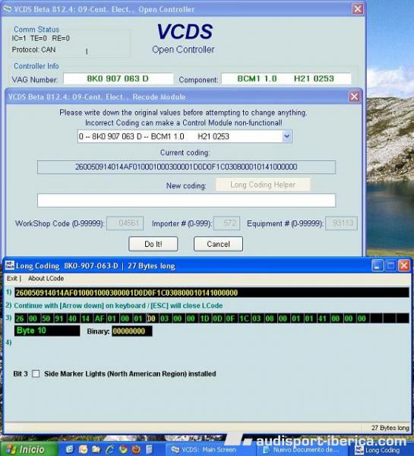Click the New coding input field

click(x=186, y=201)
